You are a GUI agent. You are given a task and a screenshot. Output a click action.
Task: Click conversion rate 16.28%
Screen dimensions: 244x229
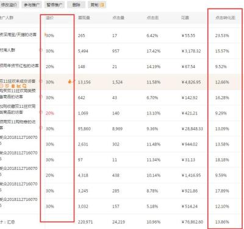pyautogui.click(x=222, y=97)
